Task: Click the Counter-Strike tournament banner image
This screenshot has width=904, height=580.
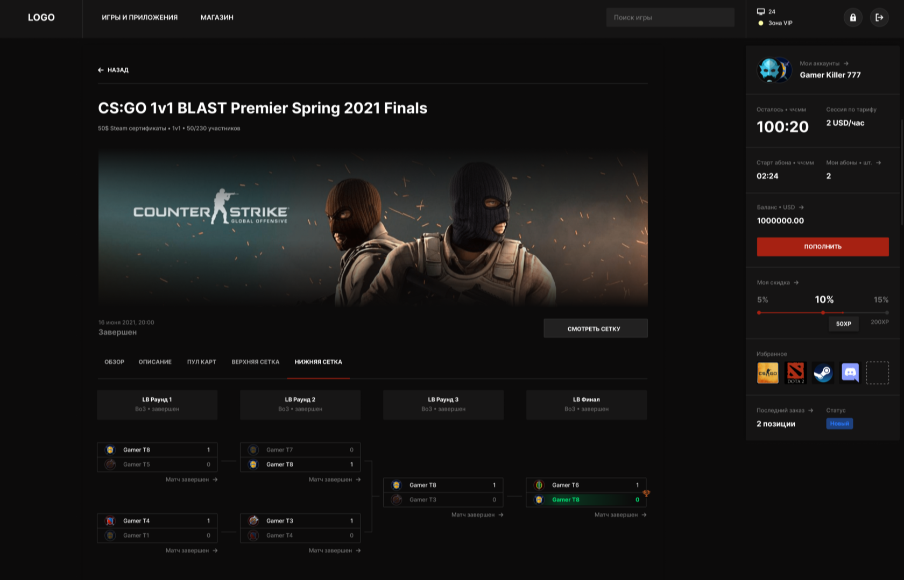Action: click(373, 228)
